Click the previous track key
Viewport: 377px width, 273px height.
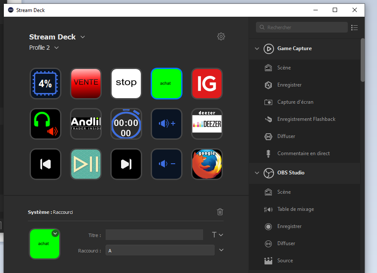pyautogui.click(x=46, y=164)
